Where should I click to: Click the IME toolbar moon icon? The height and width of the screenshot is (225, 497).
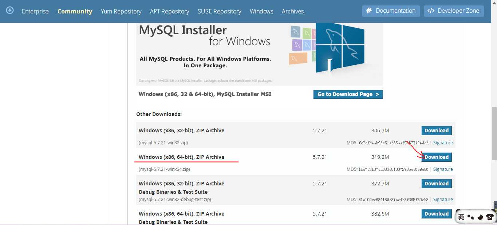[x=480, y=217]
